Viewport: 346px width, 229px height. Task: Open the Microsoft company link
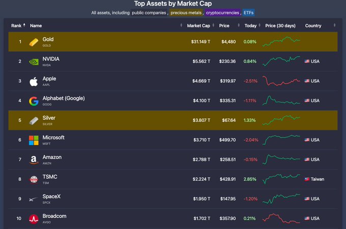(53, 138)
